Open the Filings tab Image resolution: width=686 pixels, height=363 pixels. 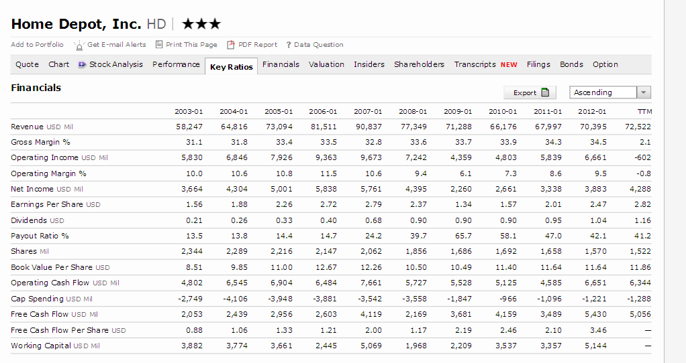(x=538, y=64)
